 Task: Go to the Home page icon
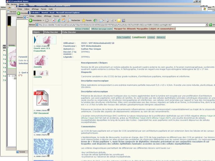pos(64,21)
